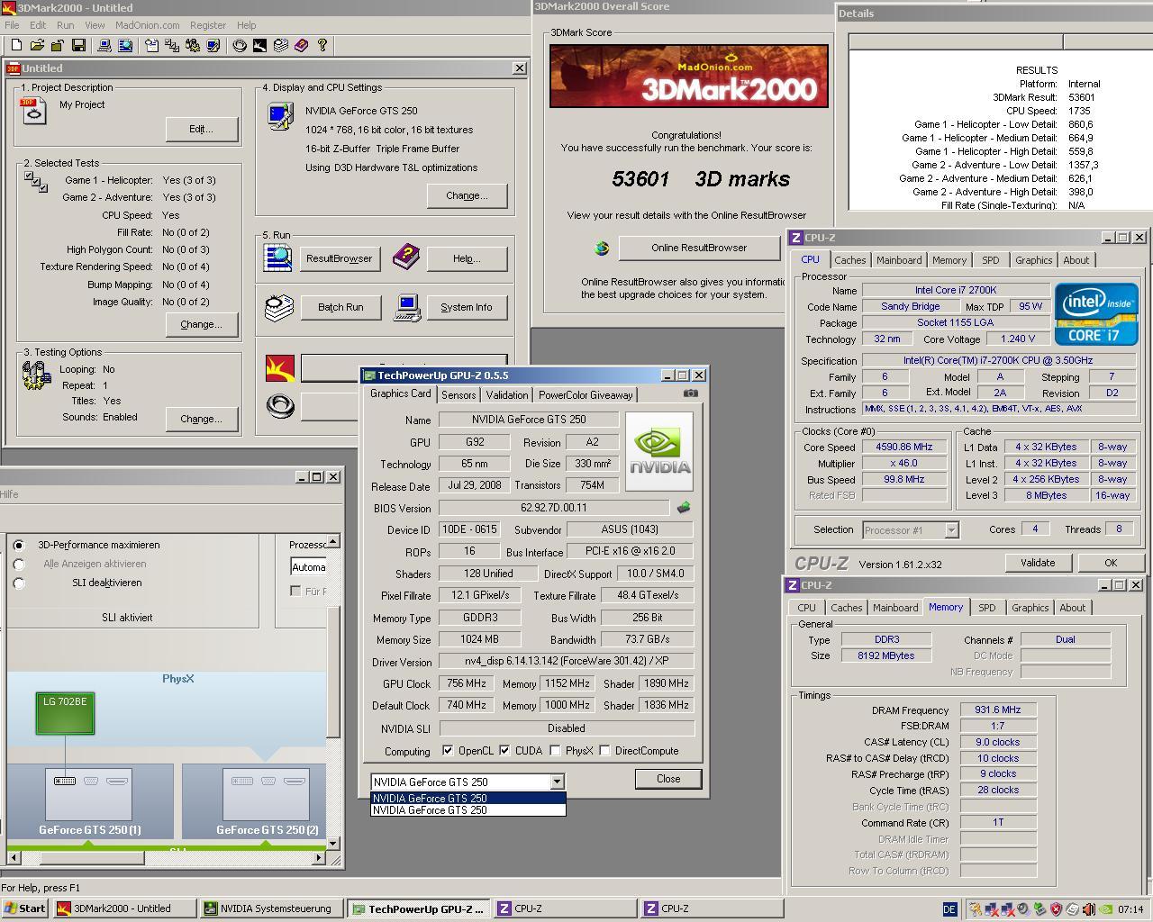Click the globe icon beside Online ResultBrowser
Viewport: 1153px width, 922px height.
click(x=602, y=249)
